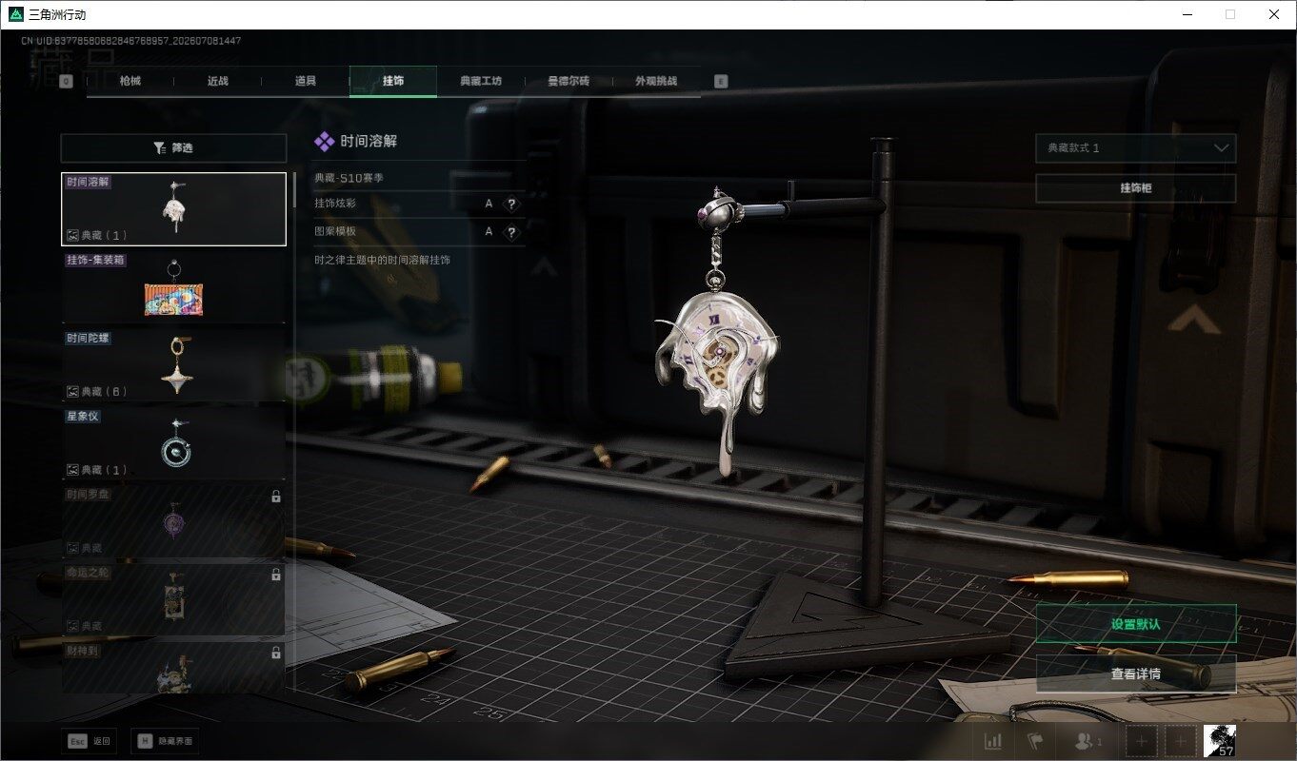
Task: Open the 挂饰柜 button
Action: pos(1136,188)
